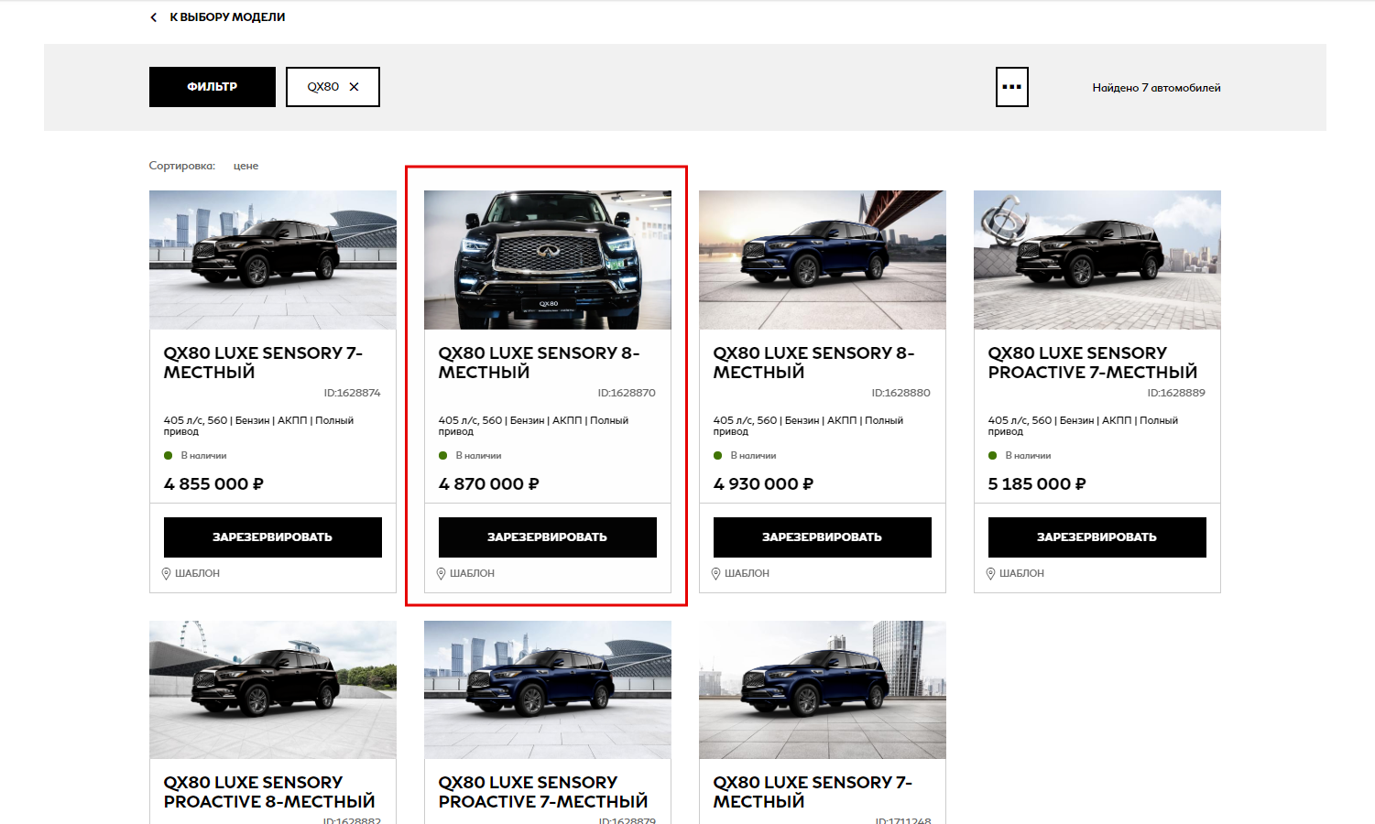Open photo of car ID:1628870
1375x824 pixels.
548,260
